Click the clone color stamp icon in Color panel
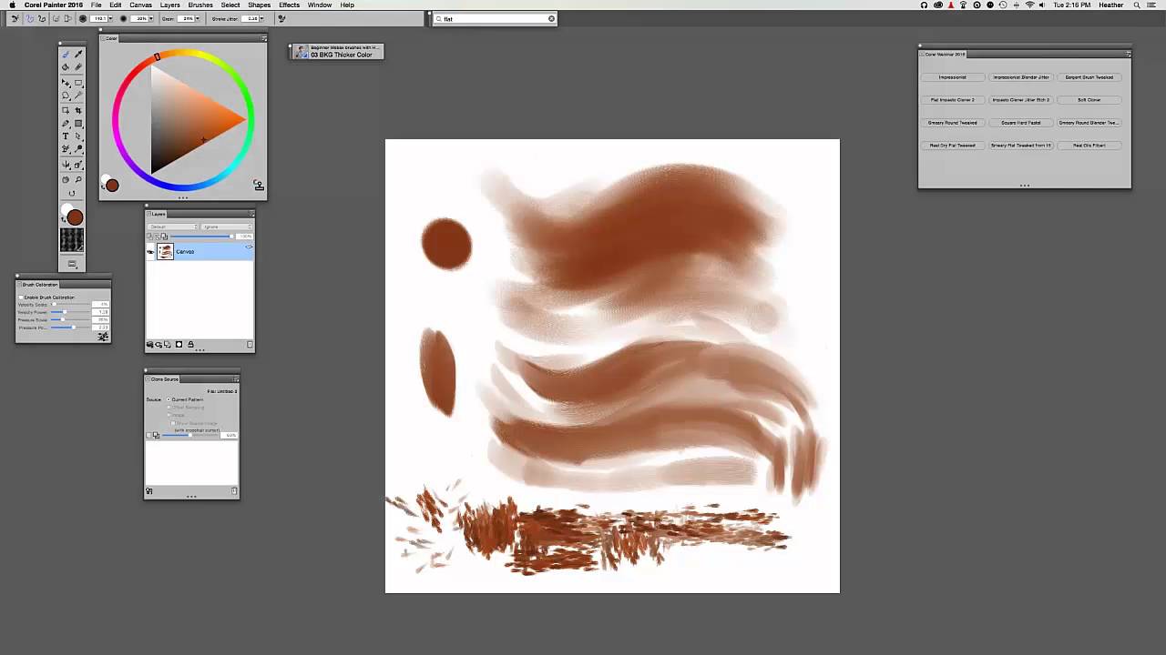 [260, 186]
